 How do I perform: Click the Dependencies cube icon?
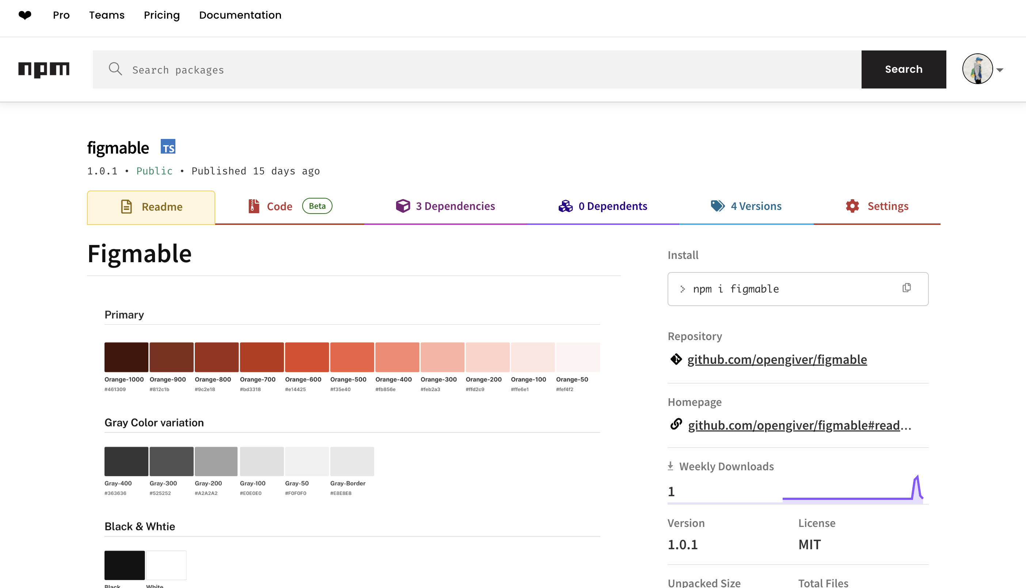(403, 206)
